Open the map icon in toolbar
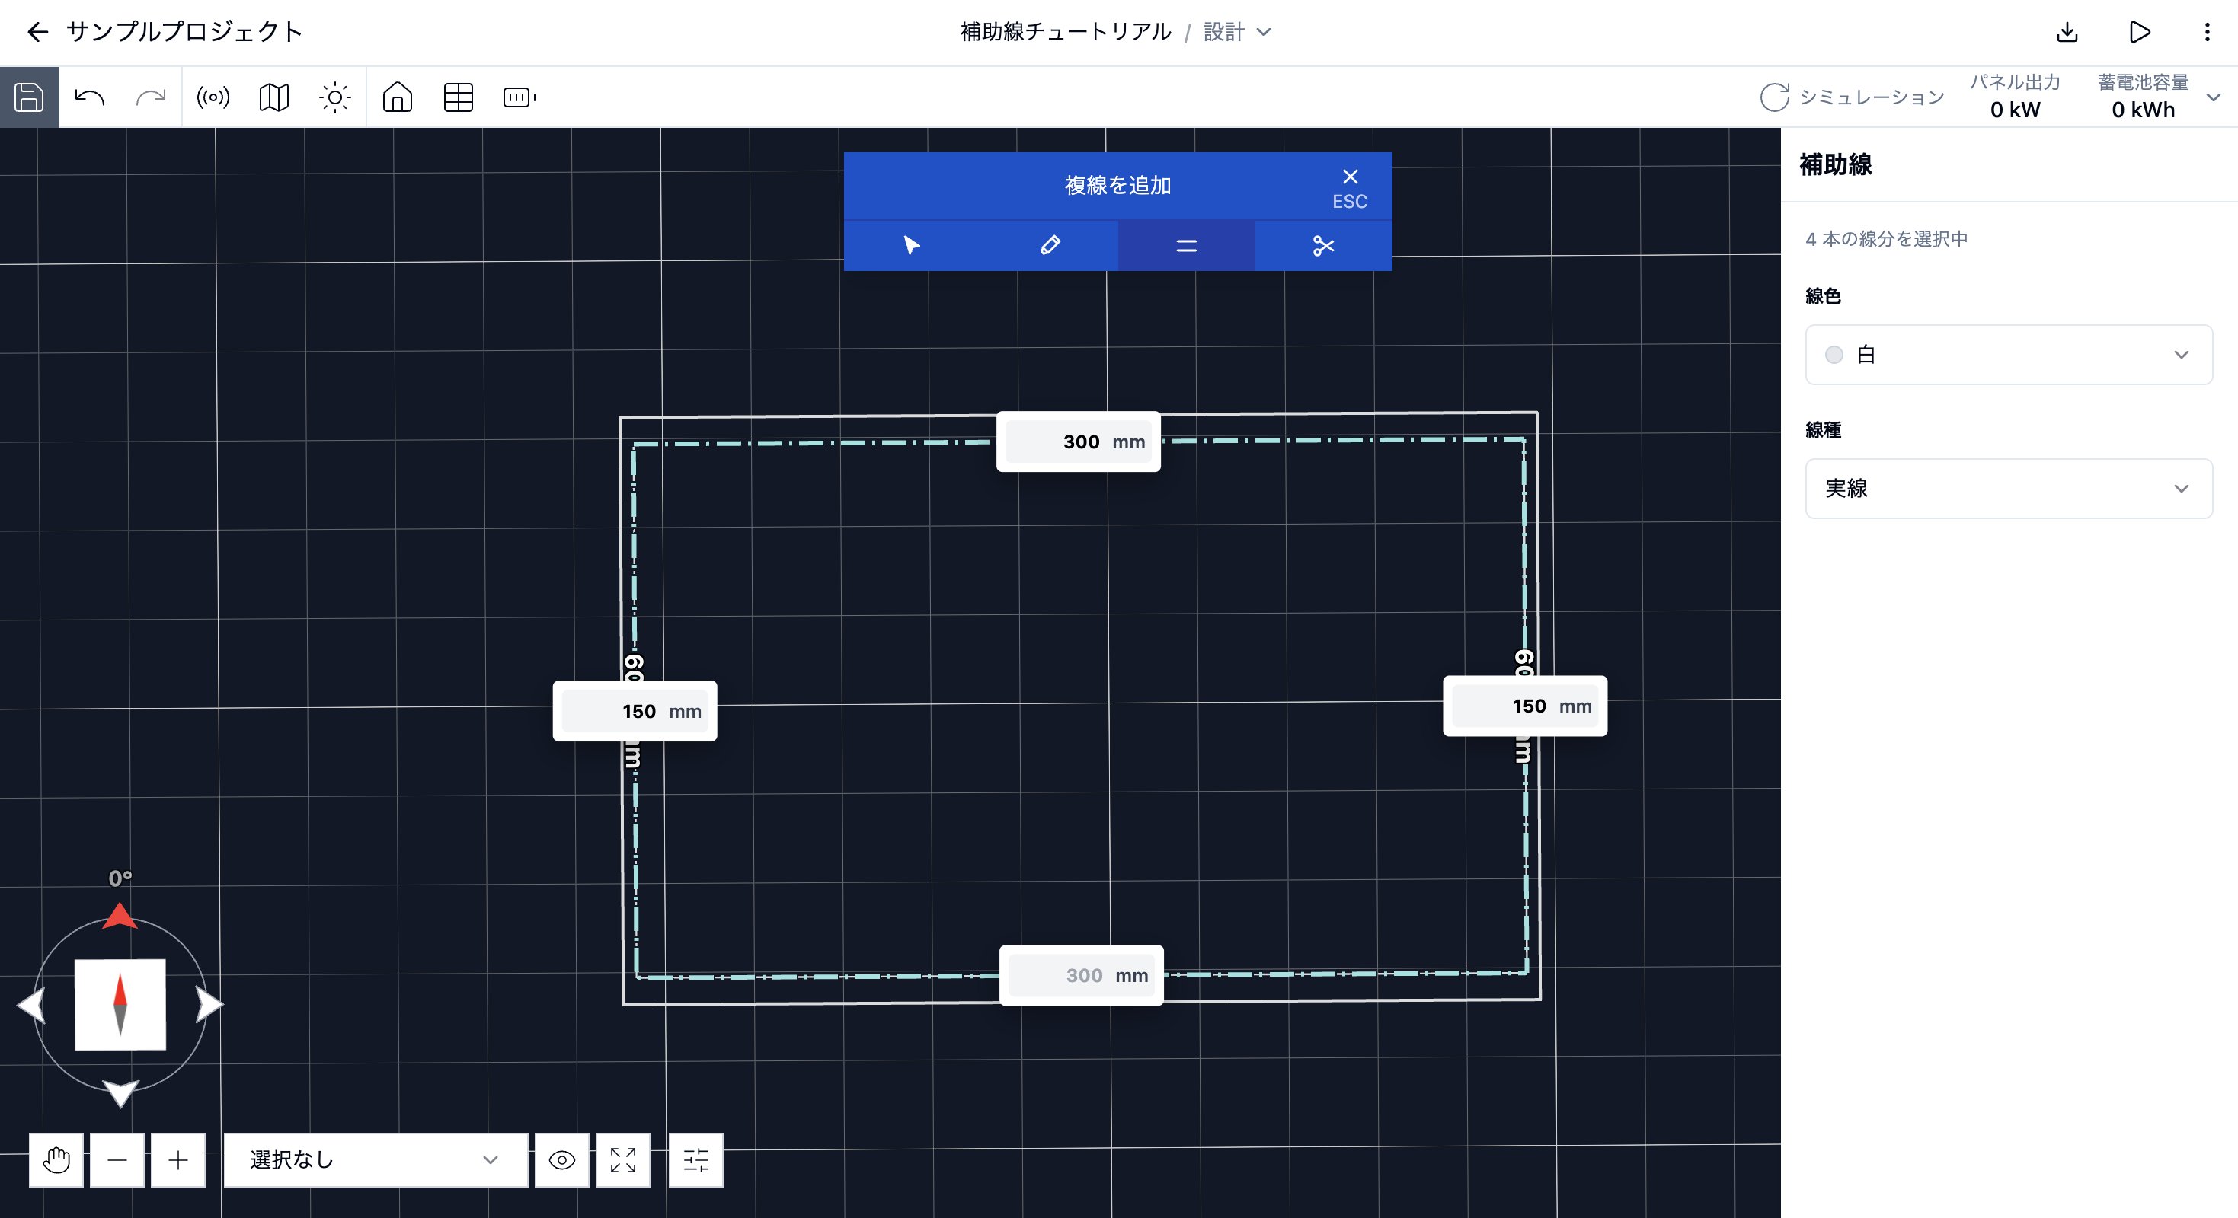This screenshot has height=1218, width=2238. click(273, 97)
